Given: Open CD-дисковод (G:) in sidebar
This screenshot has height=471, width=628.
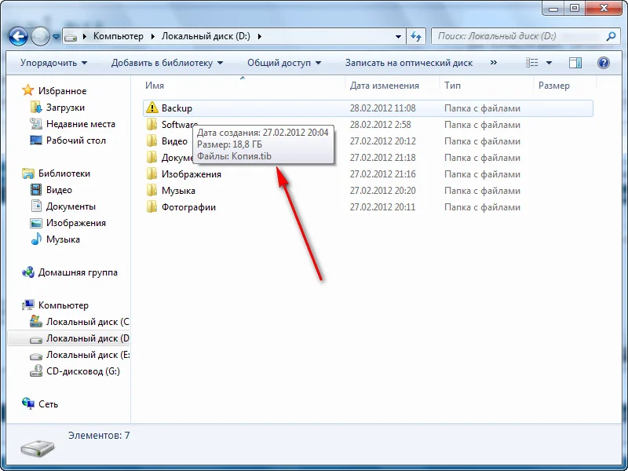Looking at the screenshot, I should [83, 371].
